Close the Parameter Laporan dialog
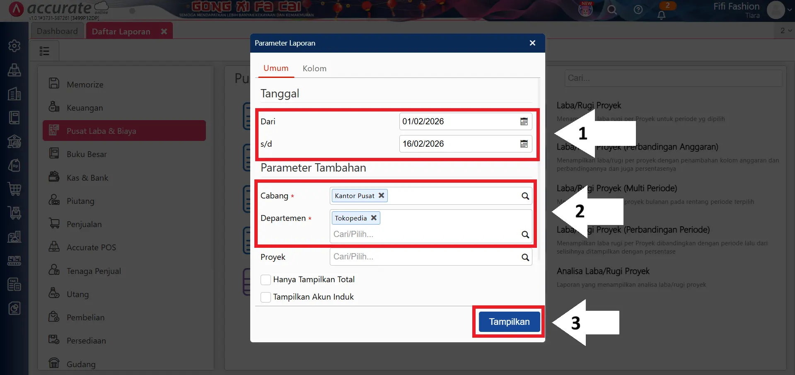The width and height of the screenshot is (795, 375). (x=532, y=43)
